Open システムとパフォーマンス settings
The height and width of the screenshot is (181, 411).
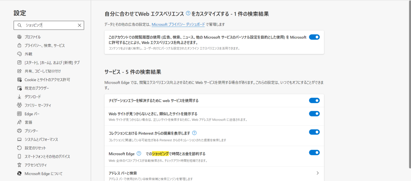(41, 139)
